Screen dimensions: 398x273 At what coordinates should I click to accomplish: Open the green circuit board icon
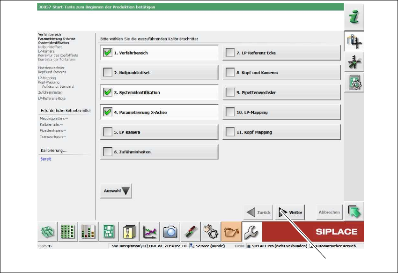[x=109, y=232]
